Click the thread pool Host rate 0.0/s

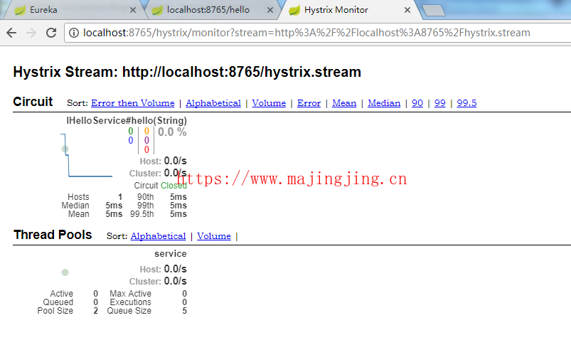click(x=175, y=269)
